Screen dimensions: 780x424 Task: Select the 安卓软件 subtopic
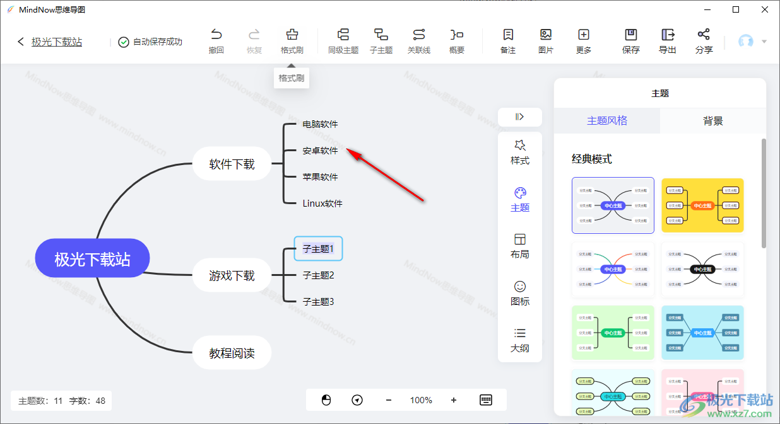[320, 151]
